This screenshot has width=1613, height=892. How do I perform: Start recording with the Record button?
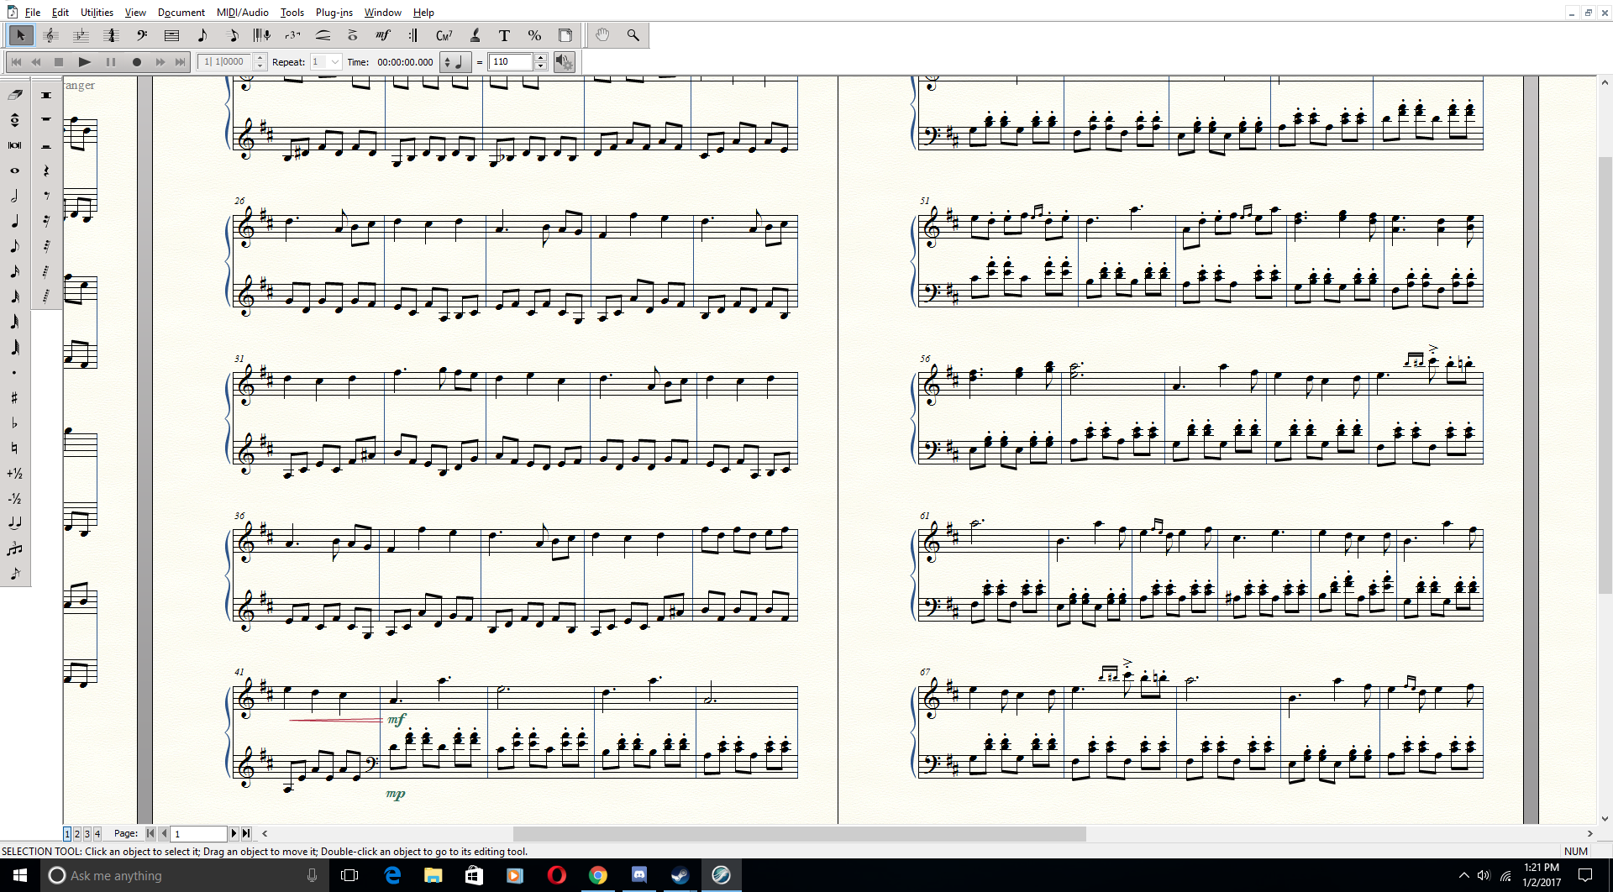point(136,61)
